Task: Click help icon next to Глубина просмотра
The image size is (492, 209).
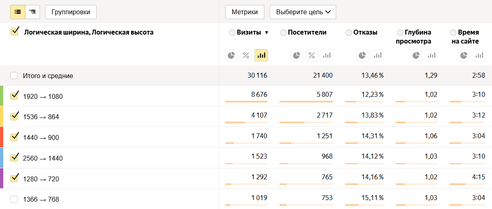Action: pos(399,33)
